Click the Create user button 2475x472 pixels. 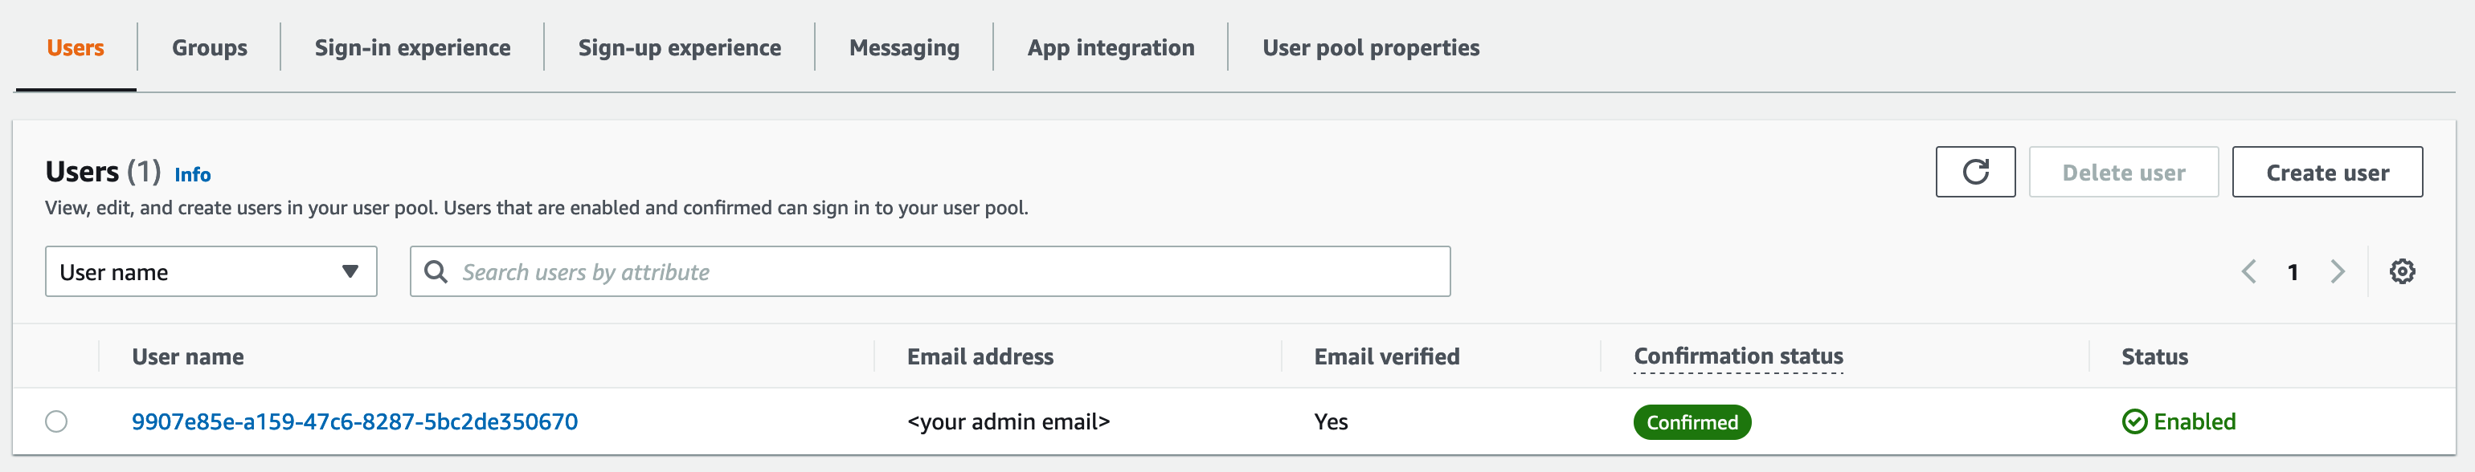(2327, 172)
